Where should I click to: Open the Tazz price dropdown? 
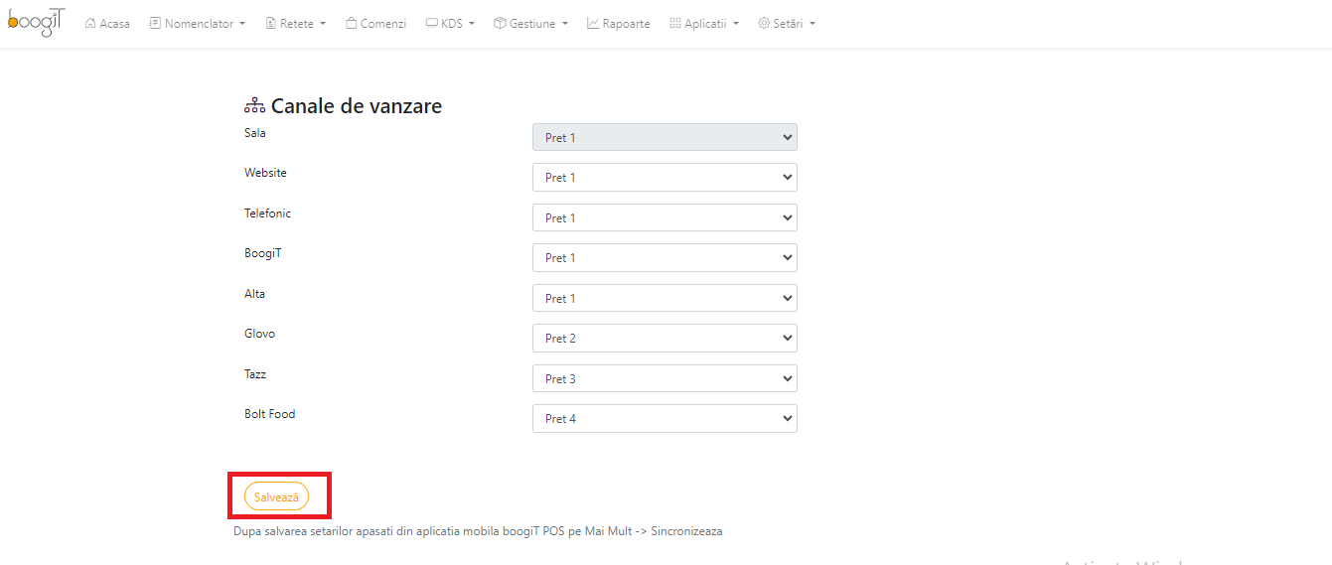pos(665,378)
